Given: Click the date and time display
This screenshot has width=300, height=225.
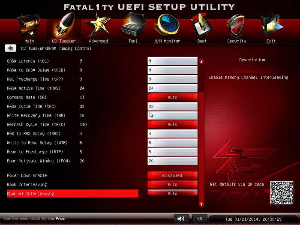Looking at the screenshot, I should 253,219.
